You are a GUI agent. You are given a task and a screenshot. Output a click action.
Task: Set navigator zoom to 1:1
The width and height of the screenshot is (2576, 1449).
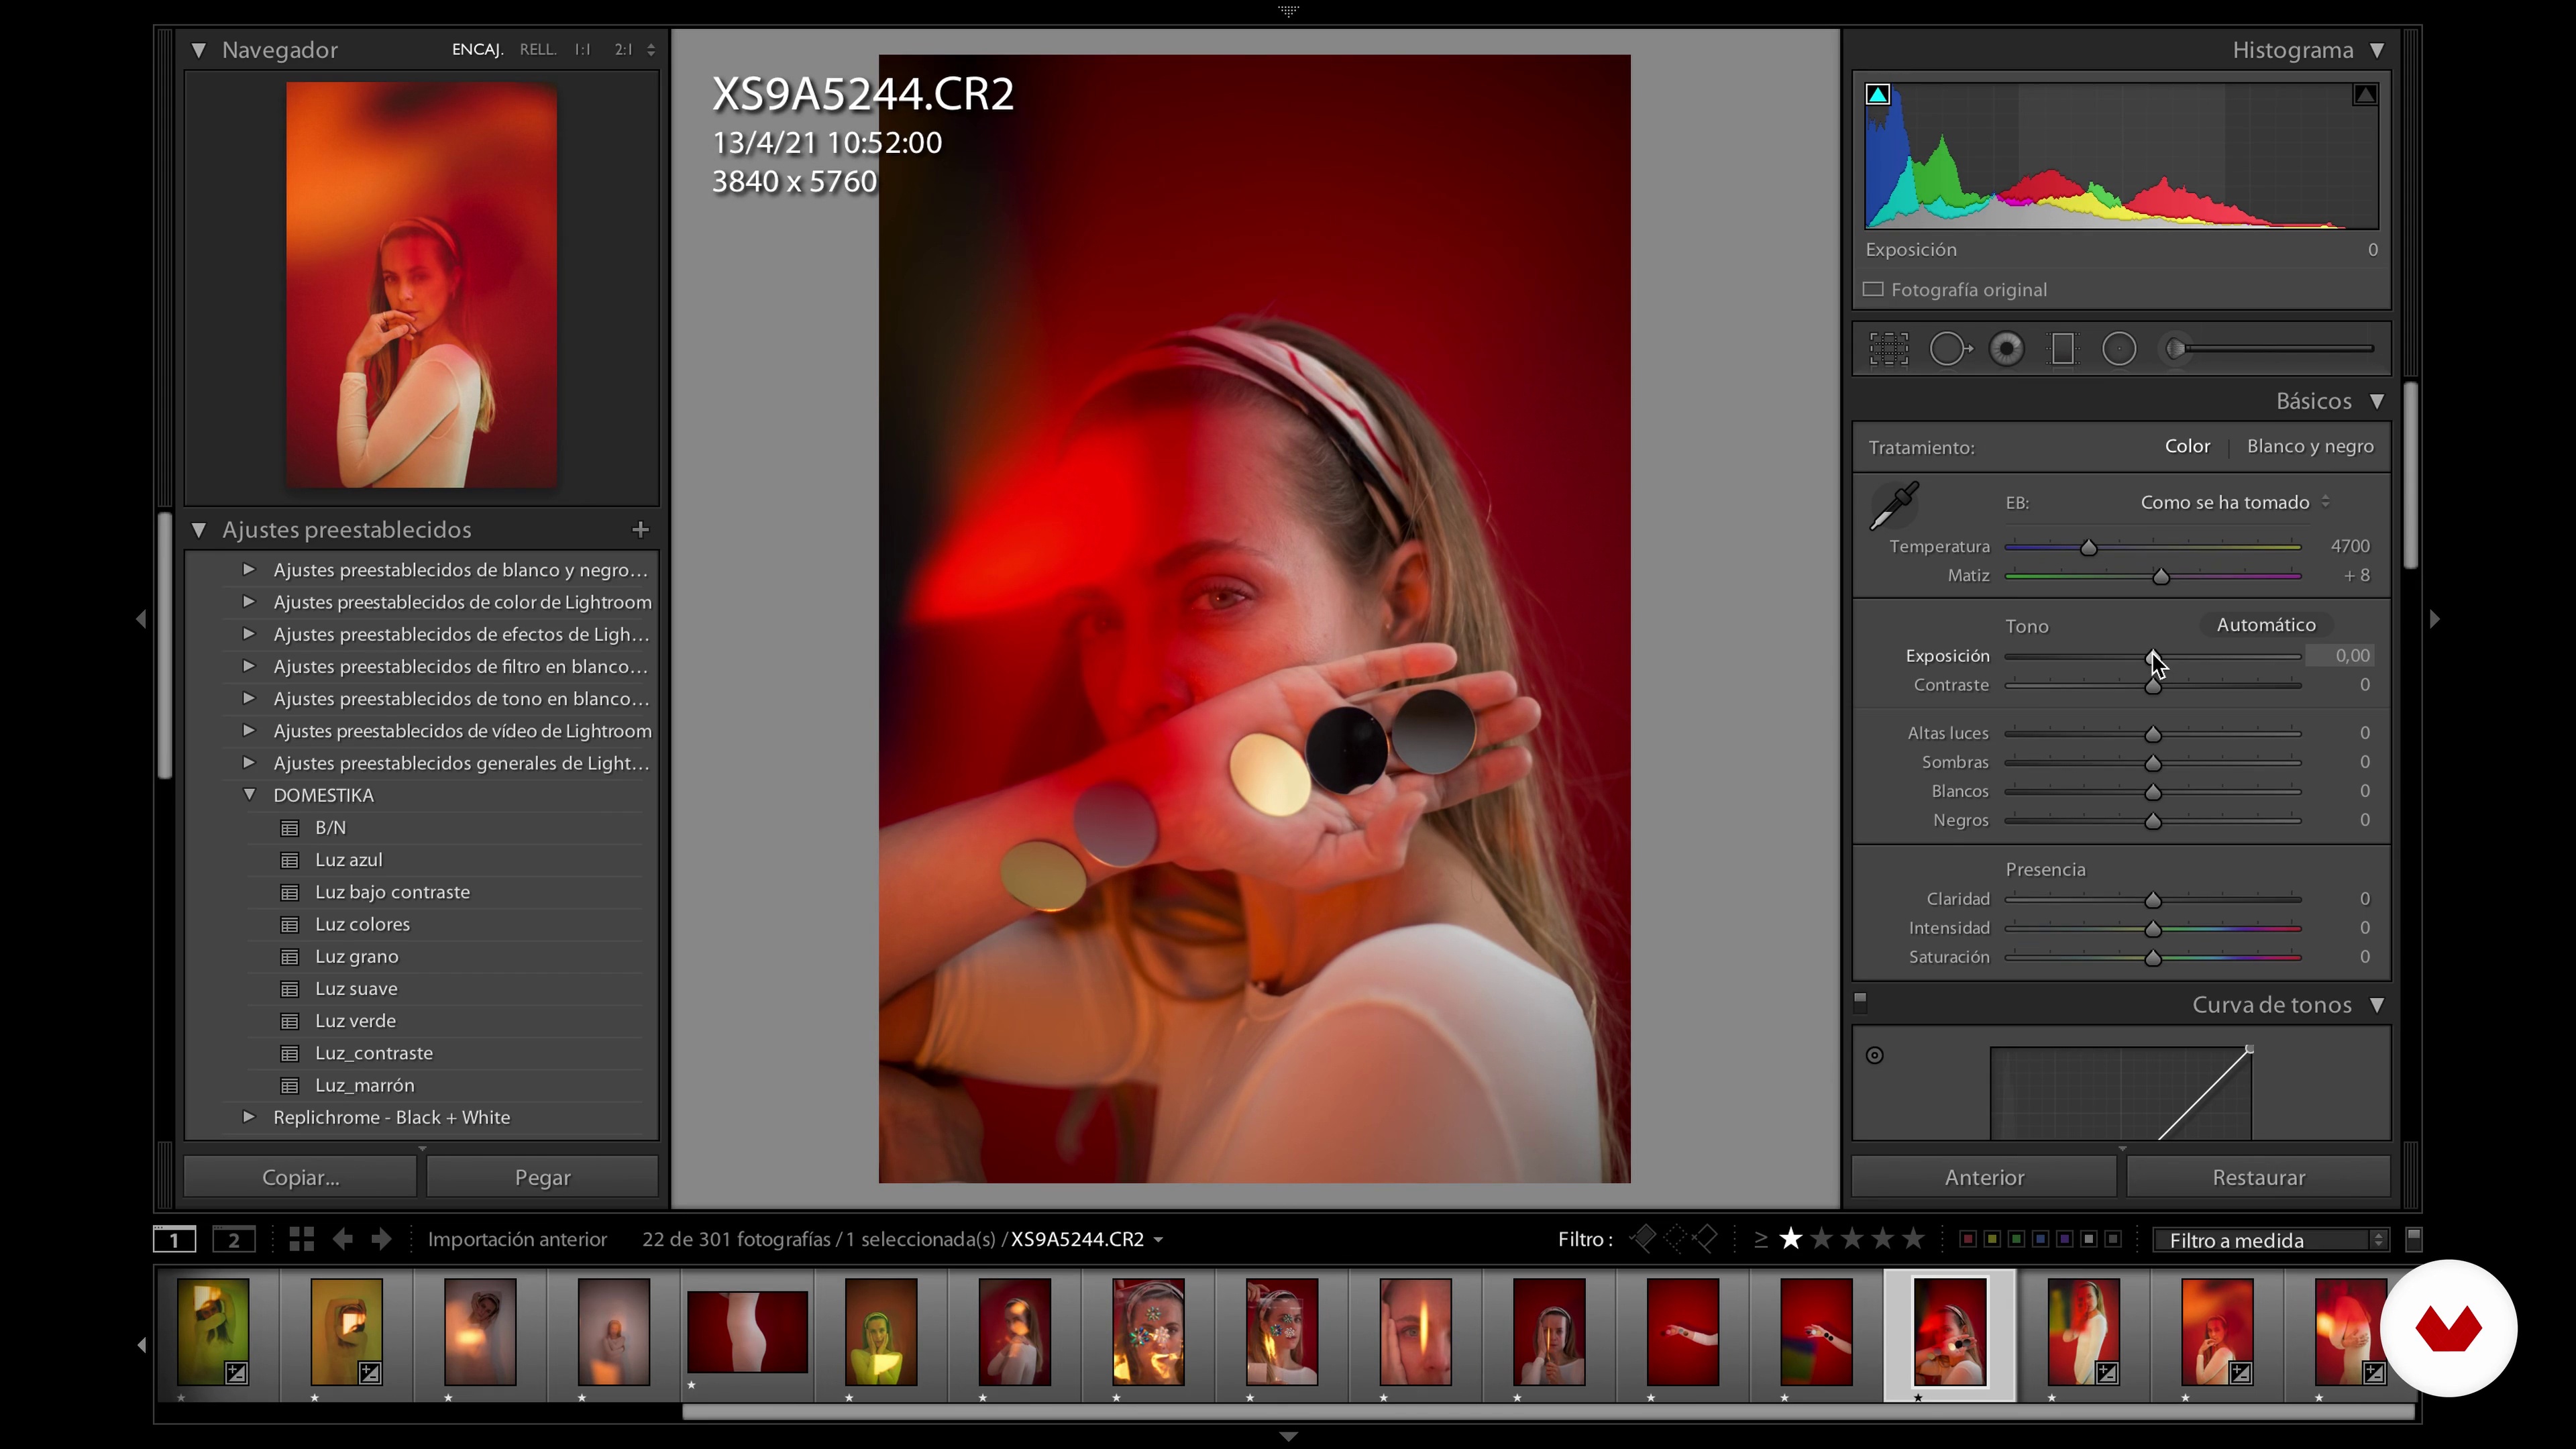click(x=582, y=49)
